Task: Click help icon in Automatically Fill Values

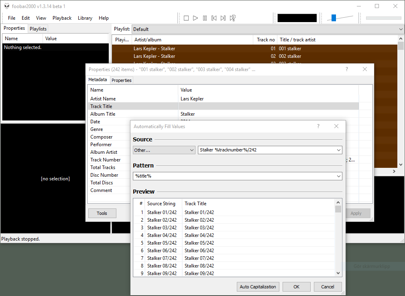Action: [x=318, y=126]
